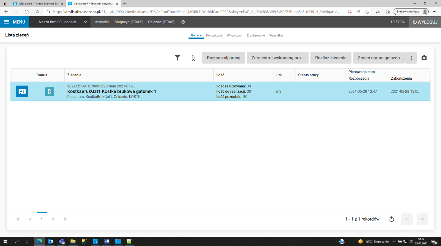Open Edge favorites list
The height and width of the screenshot is (246, 441).
378,11
